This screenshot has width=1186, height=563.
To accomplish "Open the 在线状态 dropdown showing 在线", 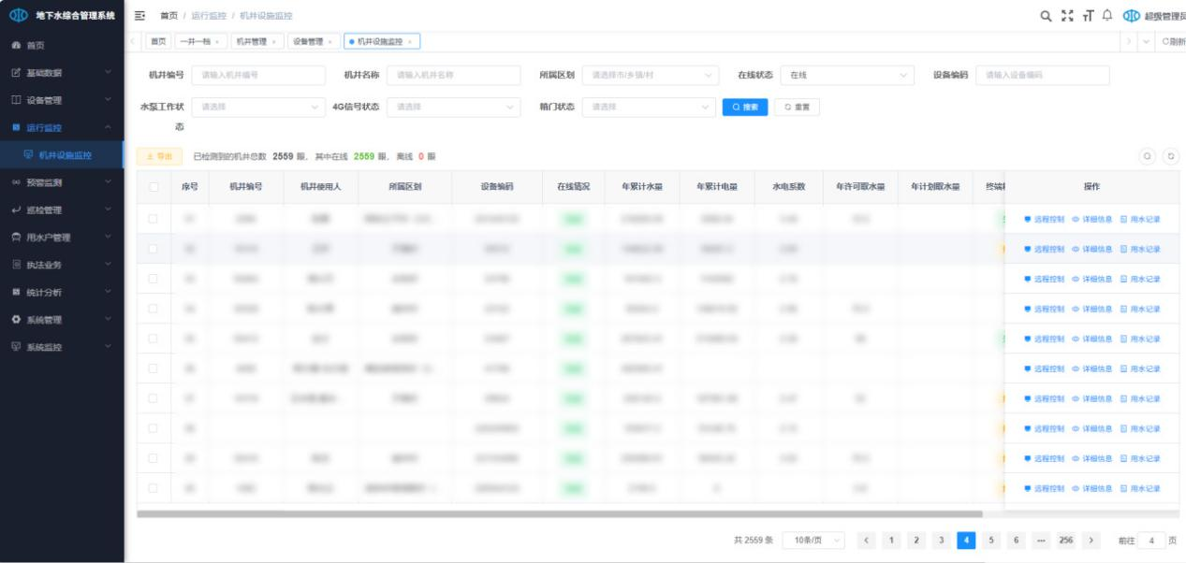I will click(846, 75).
